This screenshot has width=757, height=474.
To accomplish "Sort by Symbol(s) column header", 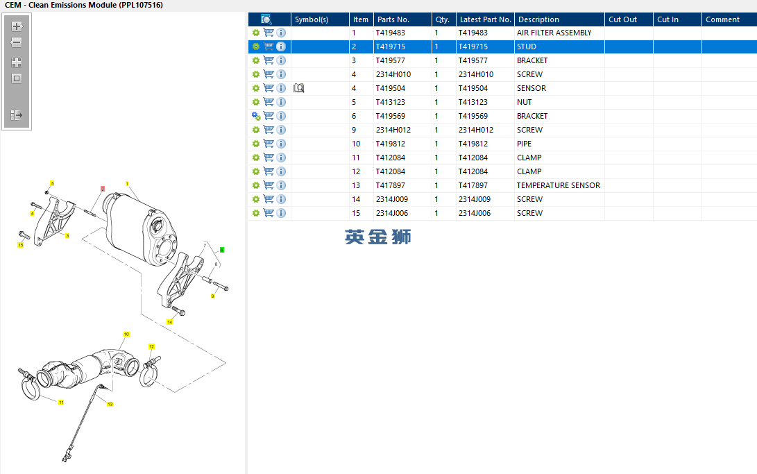I will [320, 19].
